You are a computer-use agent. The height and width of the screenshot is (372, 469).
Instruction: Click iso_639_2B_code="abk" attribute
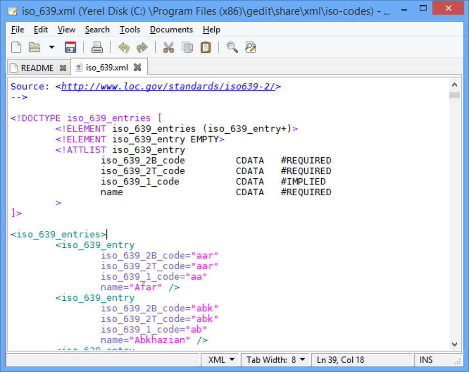click(159, 308)
